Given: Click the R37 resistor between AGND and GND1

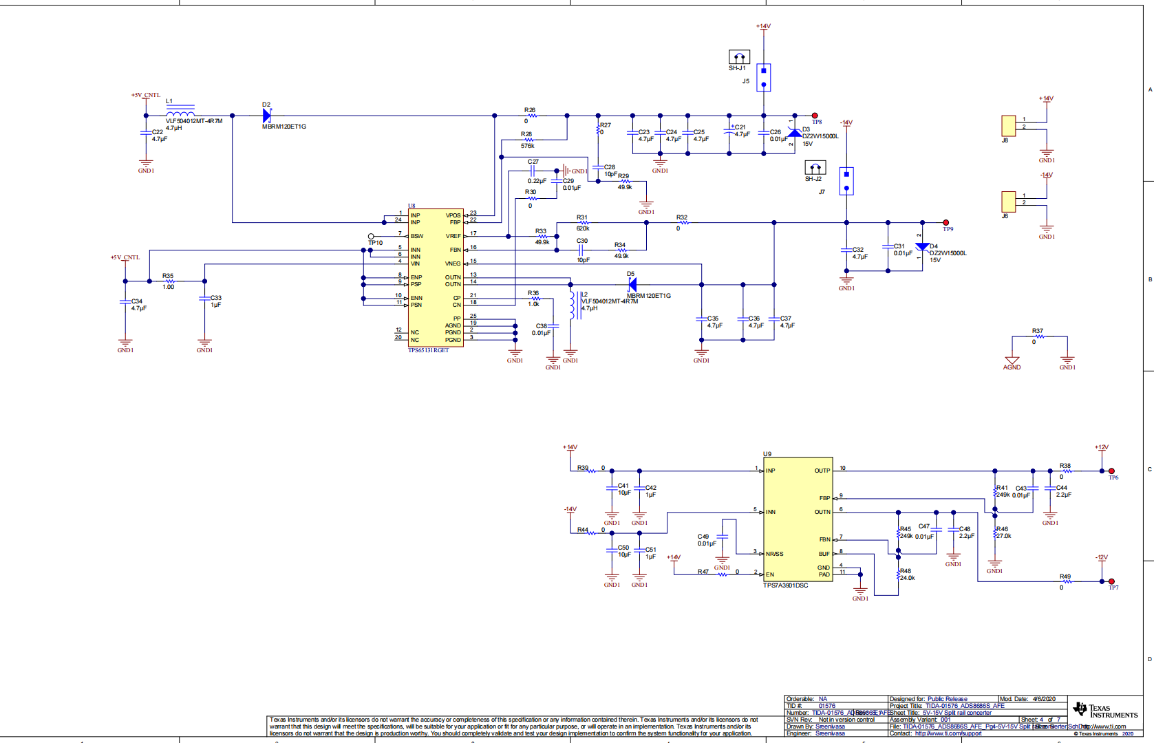Looking at the screenshot, I should click(x=1039, y=336).
